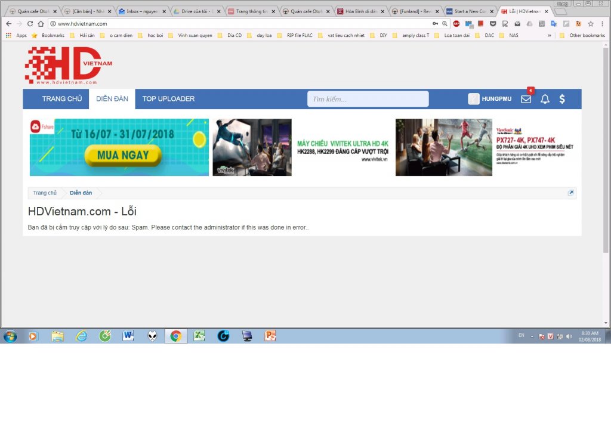Open the Dia CD bookmark folder
Screen dimensions: 611x433
click(x=230, y=35)
